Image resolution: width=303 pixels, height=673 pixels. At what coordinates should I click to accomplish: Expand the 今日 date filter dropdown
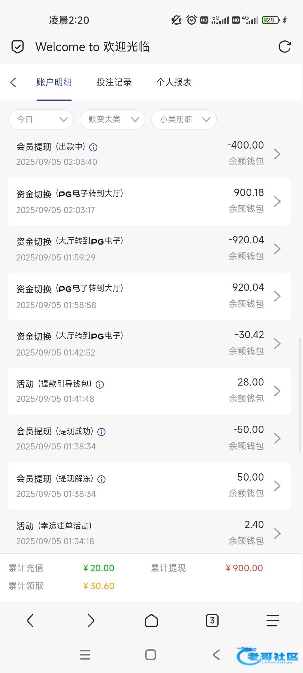point(41,119)
